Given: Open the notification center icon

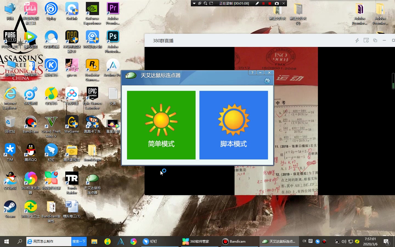Looking at the screenshot, I should click(386, 242).
